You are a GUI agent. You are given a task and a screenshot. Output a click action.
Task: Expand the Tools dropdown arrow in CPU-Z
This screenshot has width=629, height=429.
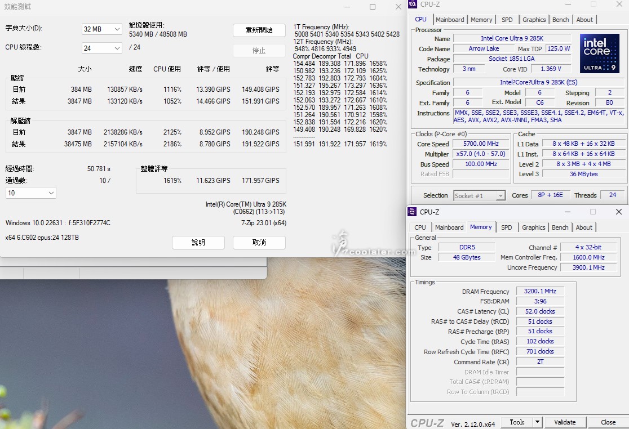pyautogui.click(x=538, y=422)
